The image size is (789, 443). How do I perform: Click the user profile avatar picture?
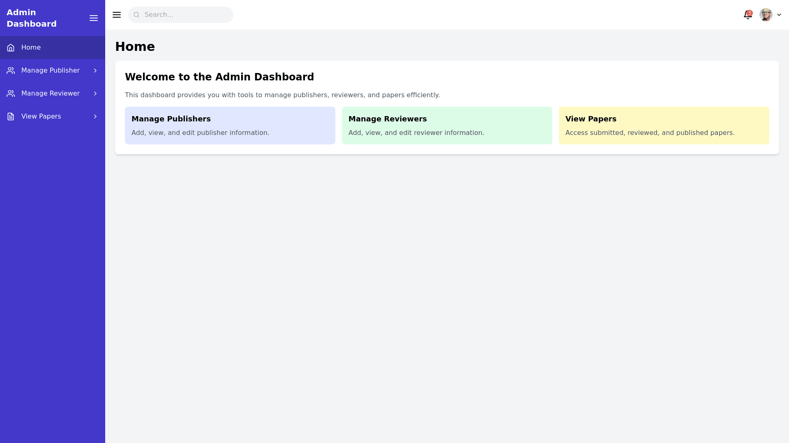point(766,15)
